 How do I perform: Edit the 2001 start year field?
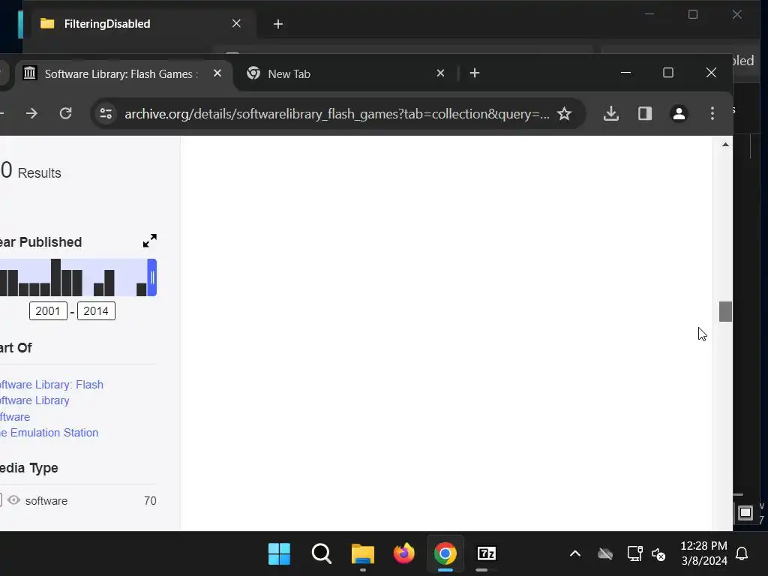pyautogui.click(x=48, y=311)
